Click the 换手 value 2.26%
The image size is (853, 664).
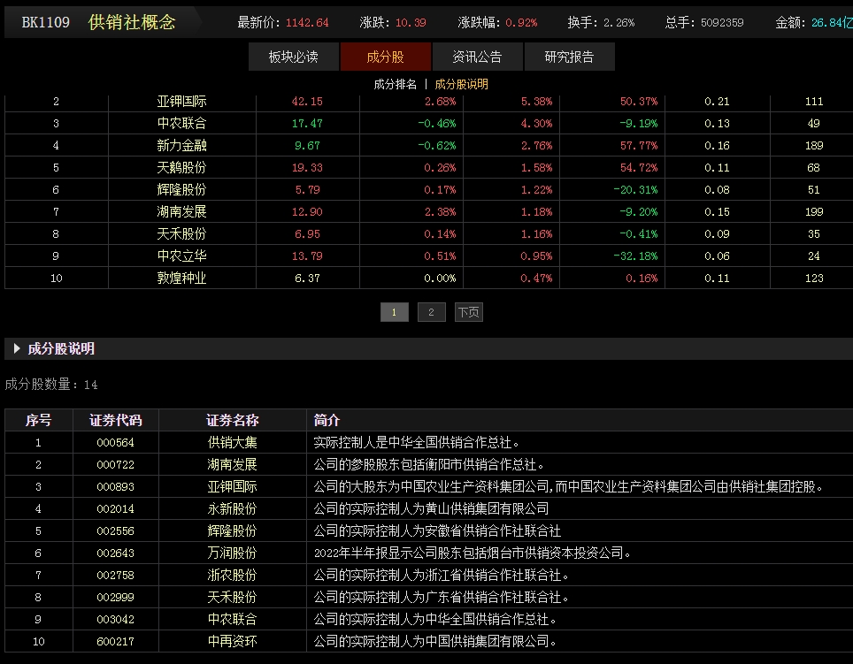point(619,22)
